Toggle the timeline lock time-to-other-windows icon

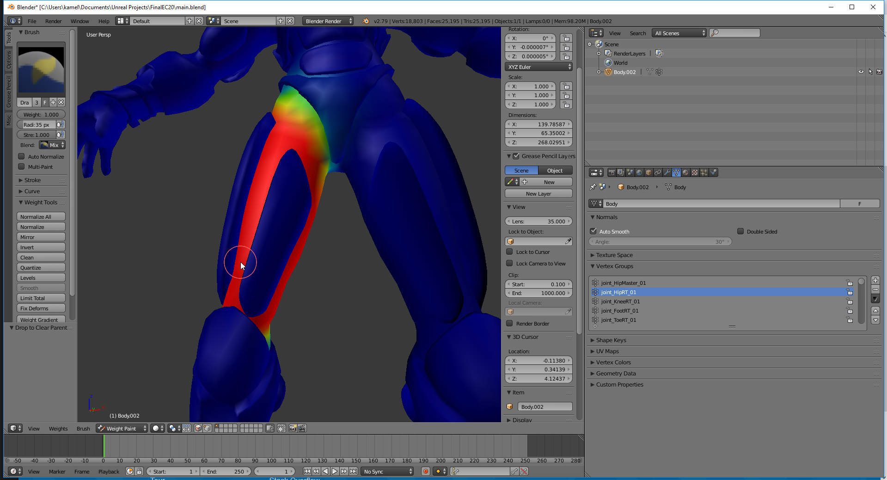[139, 471]
